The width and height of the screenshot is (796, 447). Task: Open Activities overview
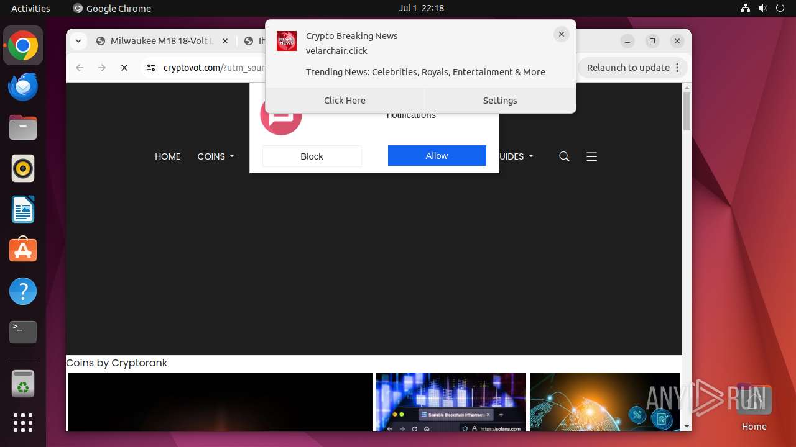tap(30, 8)
